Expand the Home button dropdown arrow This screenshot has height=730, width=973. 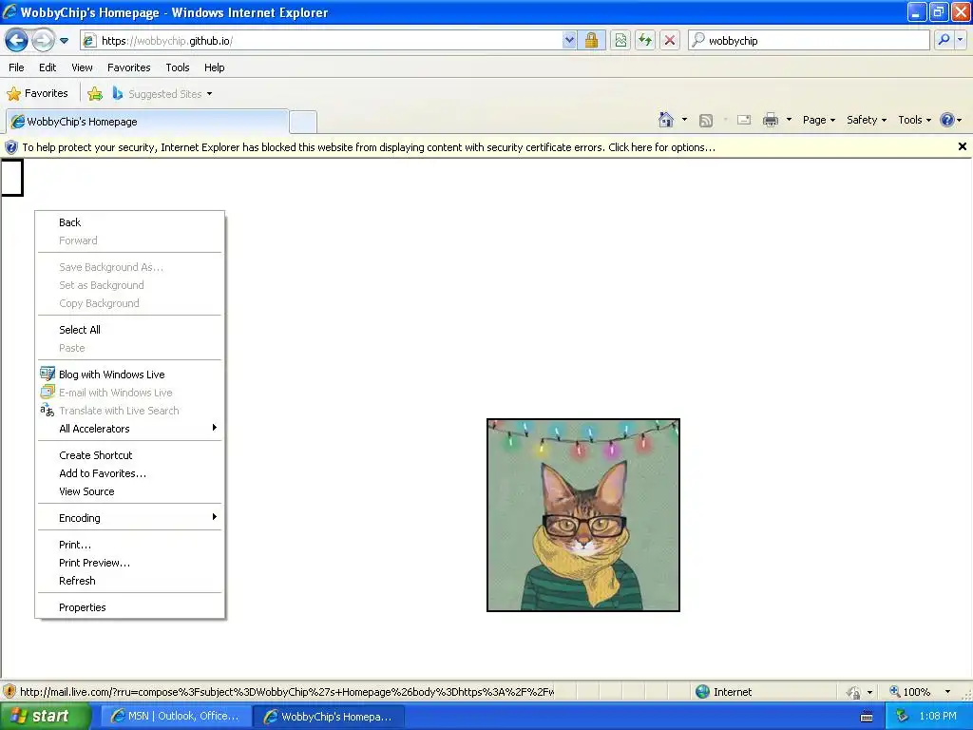point(684,120)
